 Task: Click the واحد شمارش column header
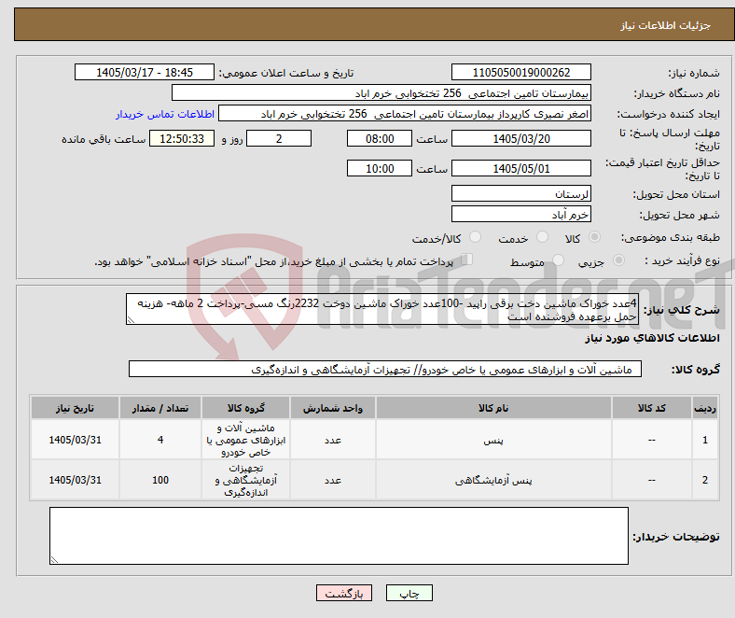pos(332,408)
